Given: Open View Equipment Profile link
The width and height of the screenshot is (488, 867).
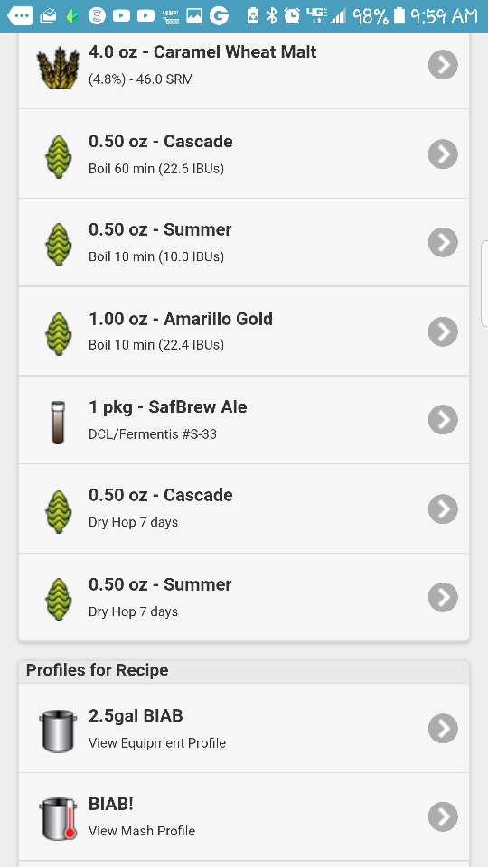Looking at the screenshot, I should pos(157,742).
